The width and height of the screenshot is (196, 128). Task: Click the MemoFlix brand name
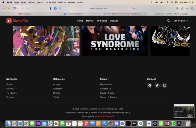20,21
